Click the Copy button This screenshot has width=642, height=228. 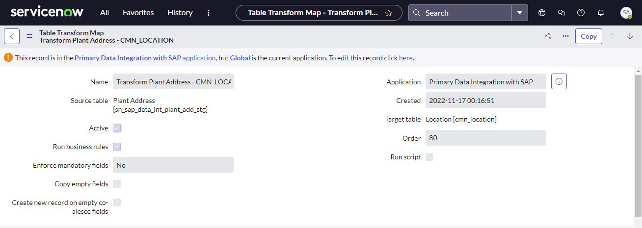[x=588, y=36]
